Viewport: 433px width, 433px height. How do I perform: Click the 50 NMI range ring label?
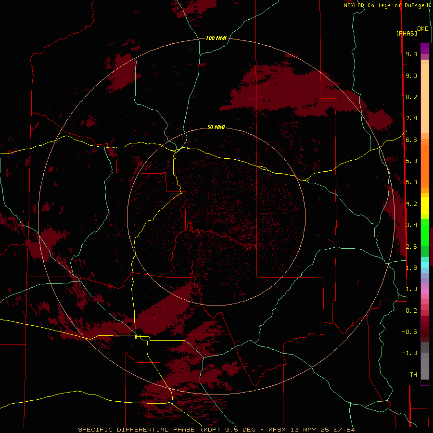(216, 127)
